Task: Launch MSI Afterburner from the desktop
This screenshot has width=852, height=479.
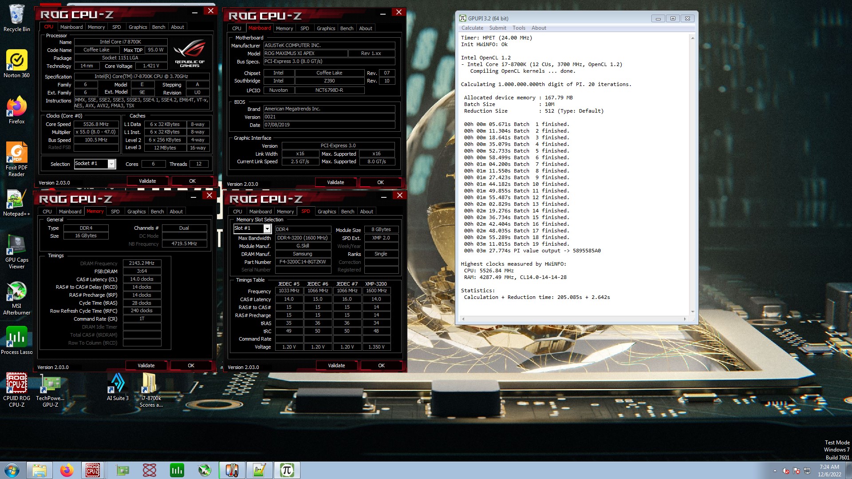Action: pyautogui.click(x=16, y=298)
